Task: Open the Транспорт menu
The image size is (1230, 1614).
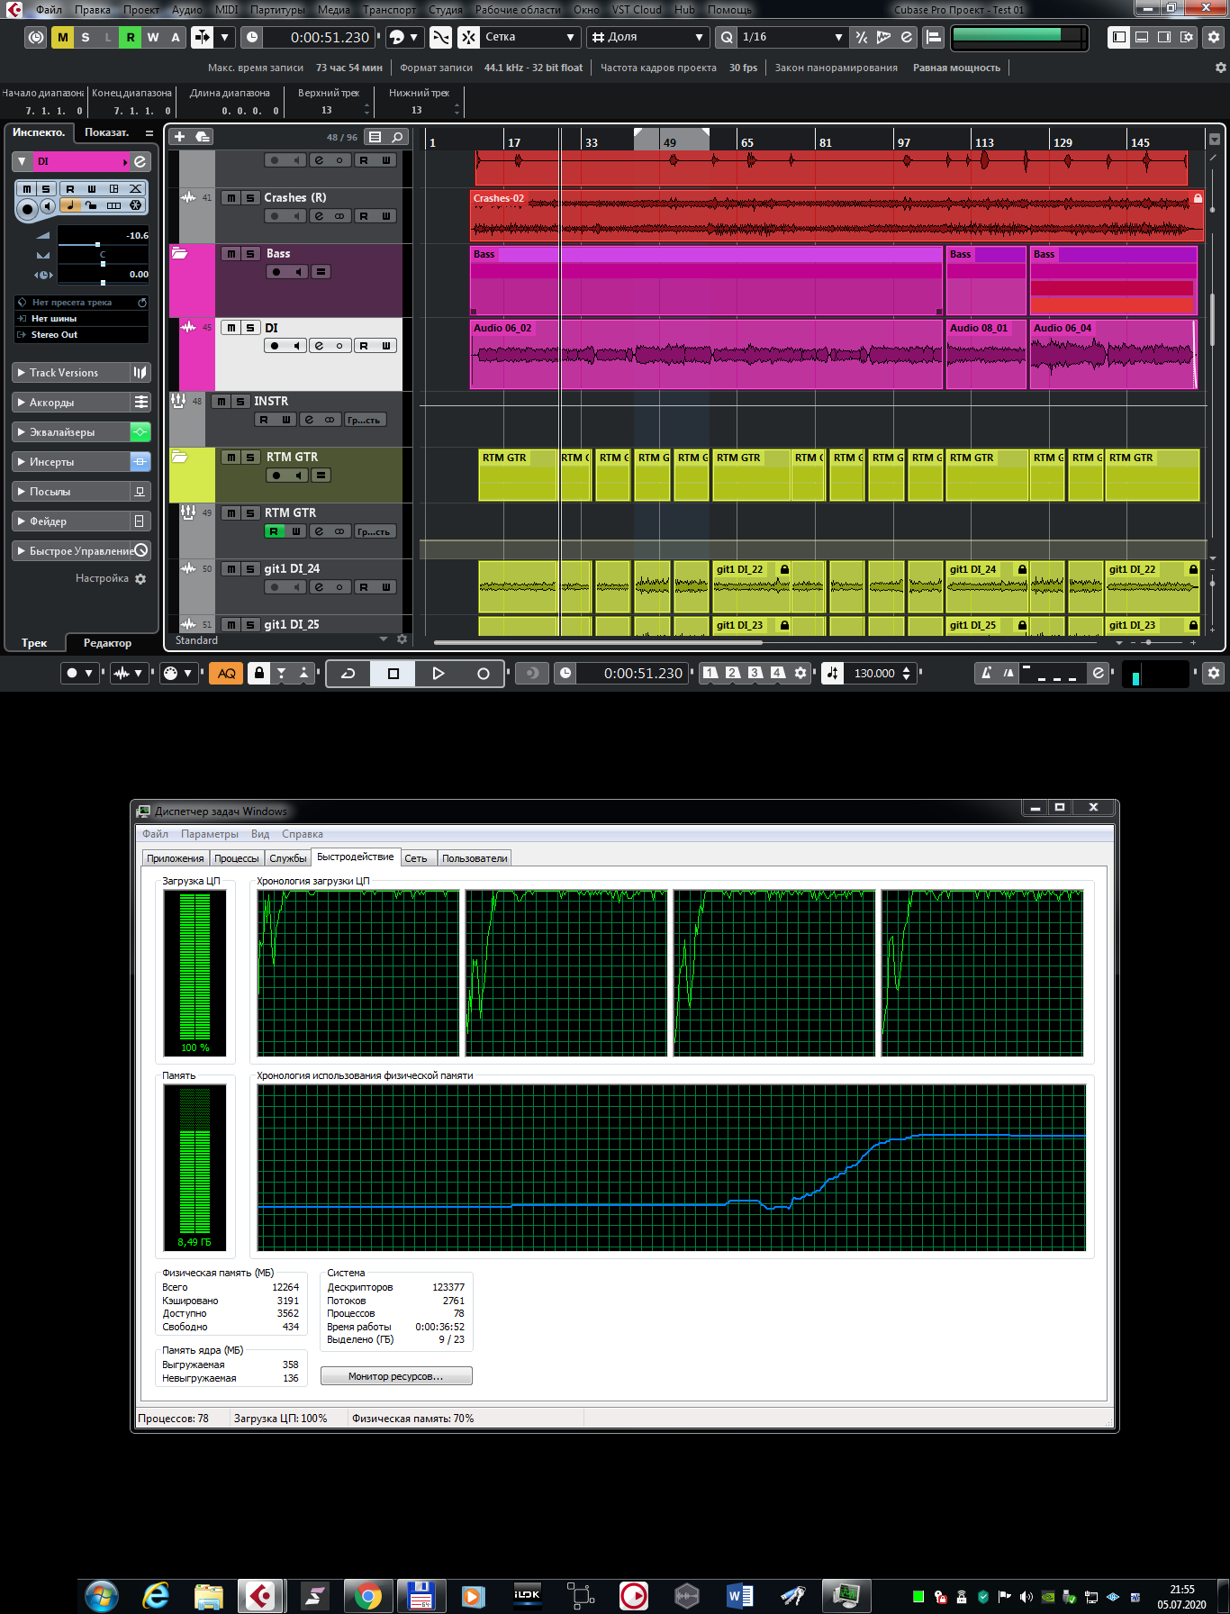Action: [x=389, y=10]
